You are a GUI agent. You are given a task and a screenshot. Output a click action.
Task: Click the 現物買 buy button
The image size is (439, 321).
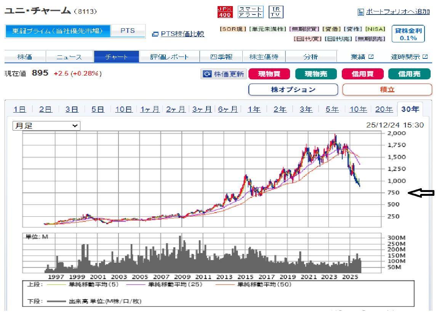click(269, 74)
